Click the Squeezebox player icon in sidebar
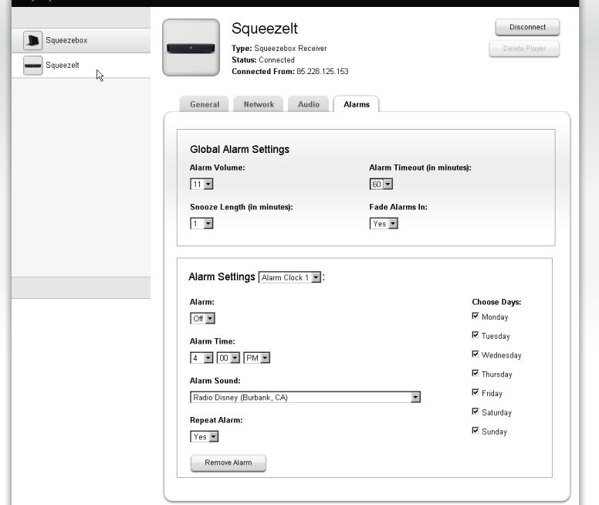 [32, 41]
